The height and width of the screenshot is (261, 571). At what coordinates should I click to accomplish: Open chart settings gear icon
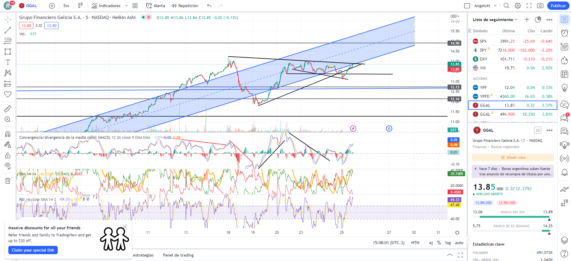coord(518,6)
